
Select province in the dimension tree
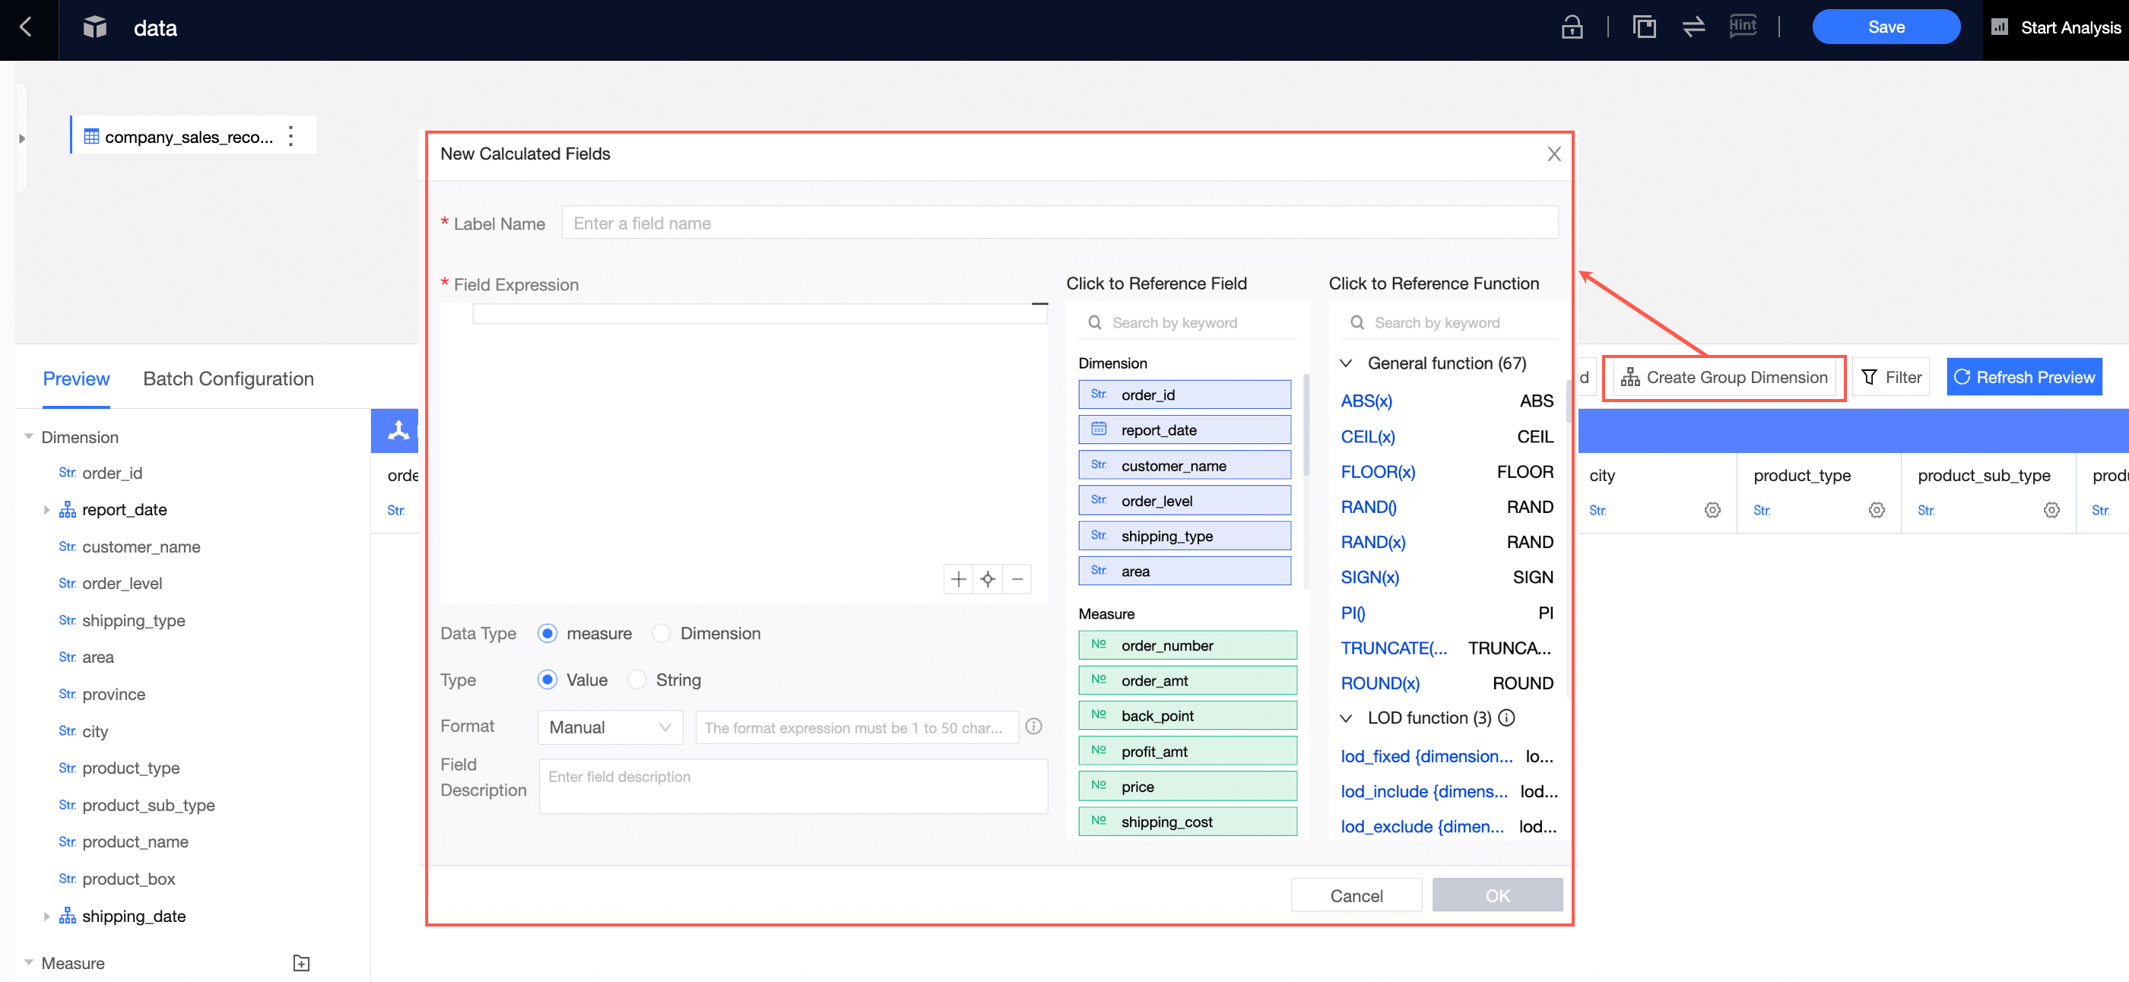[113, 695]
